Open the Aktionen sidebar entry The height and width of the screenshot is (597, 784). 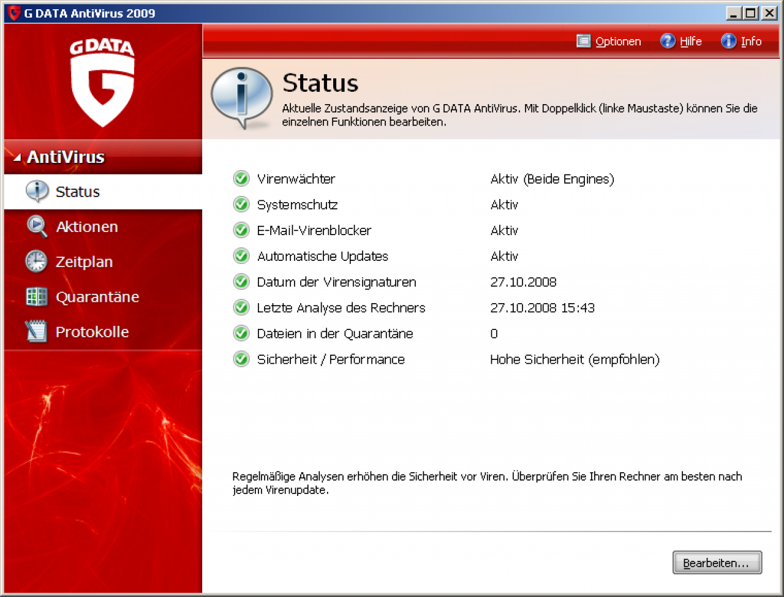pyautogui.click(x=103, y=227)
